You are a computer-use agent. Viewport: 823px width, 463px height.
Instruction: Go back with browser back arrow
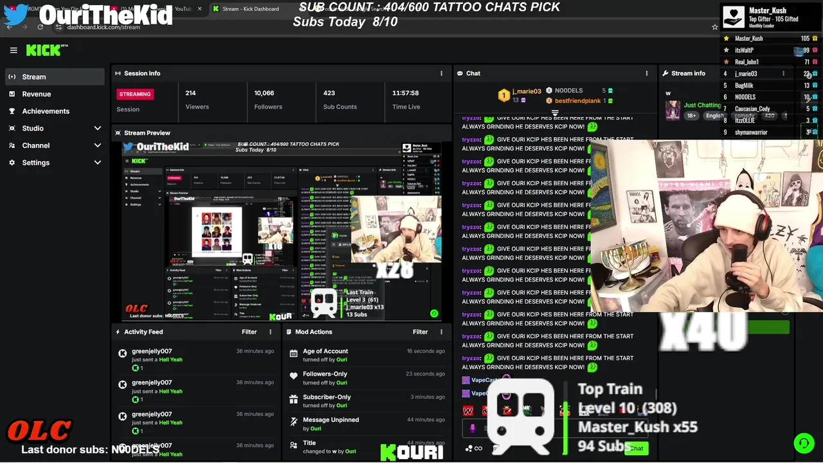(9, 27)
